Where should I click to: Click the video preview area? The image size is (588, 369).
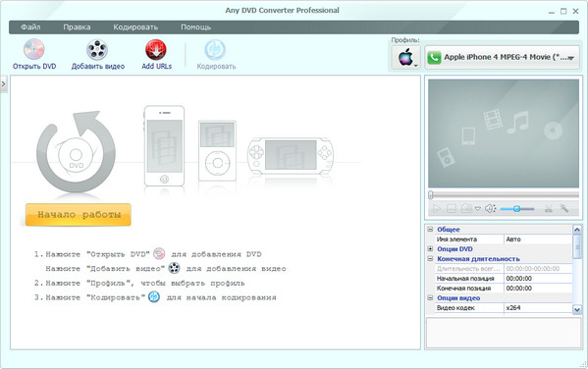504,133
